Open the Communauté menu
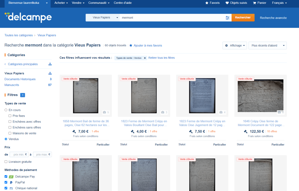The width and height of the screenshot is (299, 191). click(x=99, y=3)
